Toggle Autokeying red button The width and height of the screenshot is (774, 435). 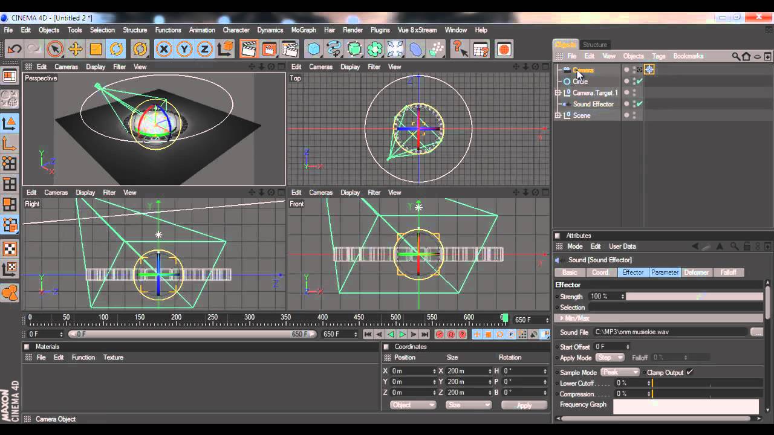[451, 334]
